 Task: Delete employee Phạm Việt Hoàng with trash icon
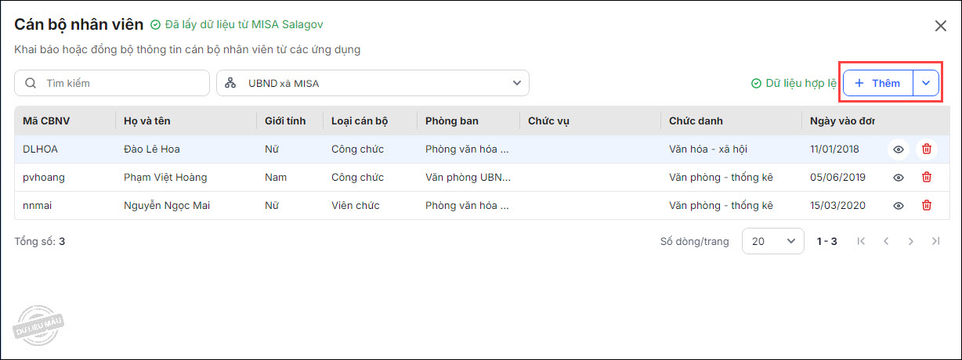[x=927, y=178]
